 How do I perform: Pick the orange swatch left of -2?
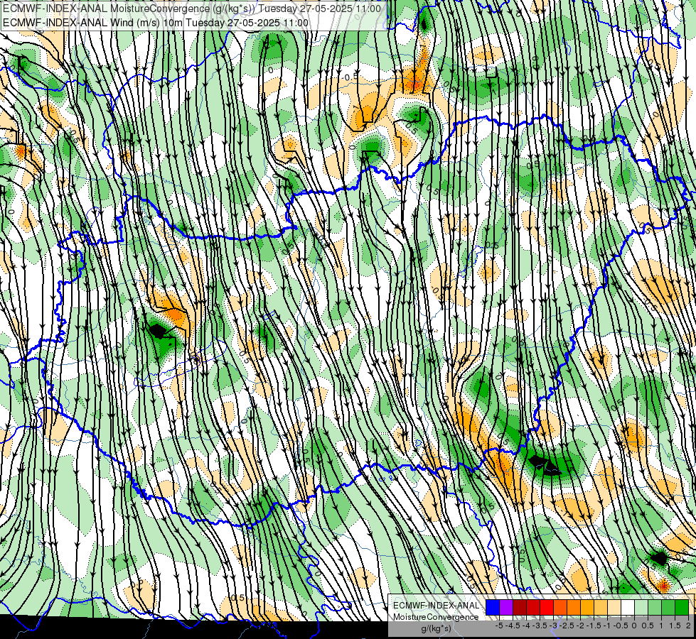point(574,607)
